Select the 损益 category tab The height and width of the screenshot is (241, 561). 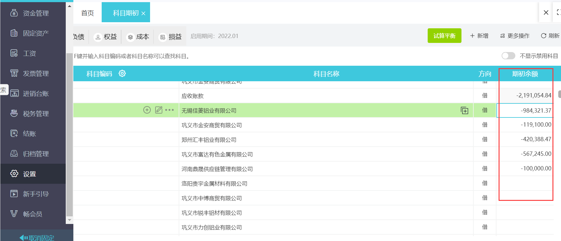tap(171, 37)
